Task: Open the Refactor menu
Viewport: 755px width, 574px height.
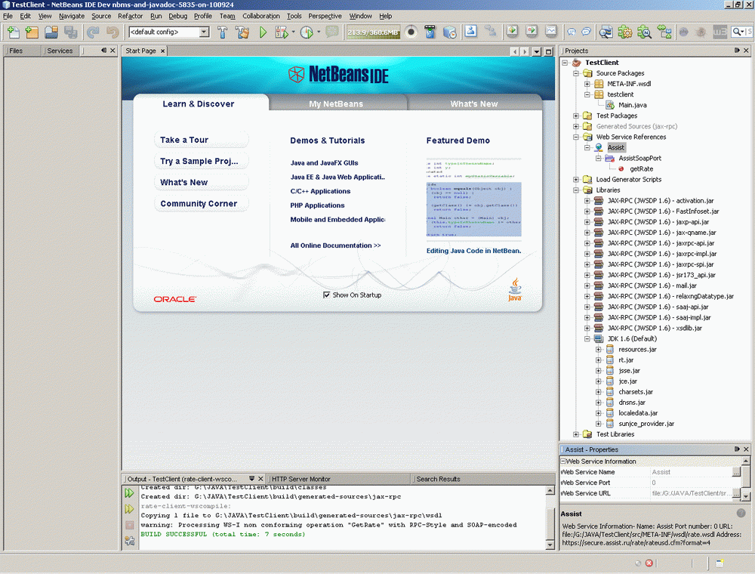Action: [130, 16]
